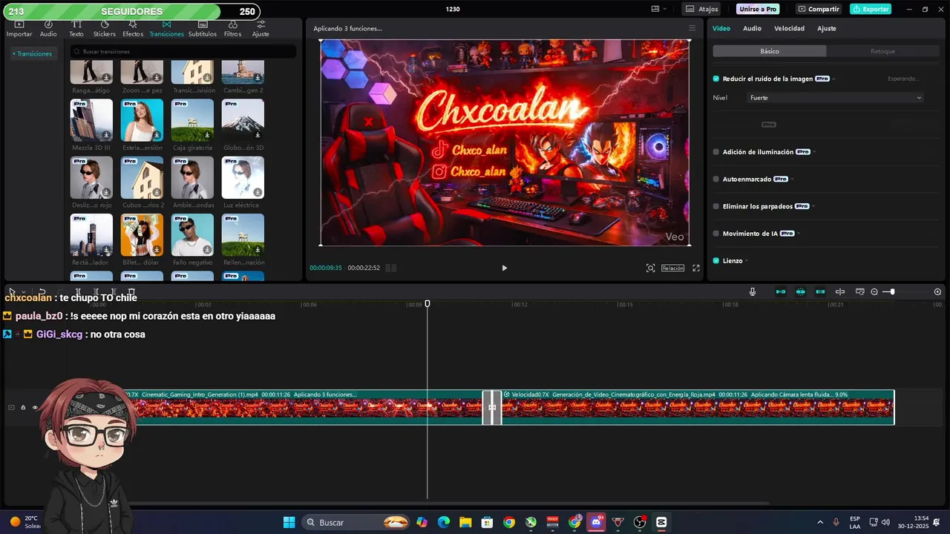Switch to the Velocidad tab
Image resolution: width=950 pixels, height=534 pixels.
pos(789,28)
